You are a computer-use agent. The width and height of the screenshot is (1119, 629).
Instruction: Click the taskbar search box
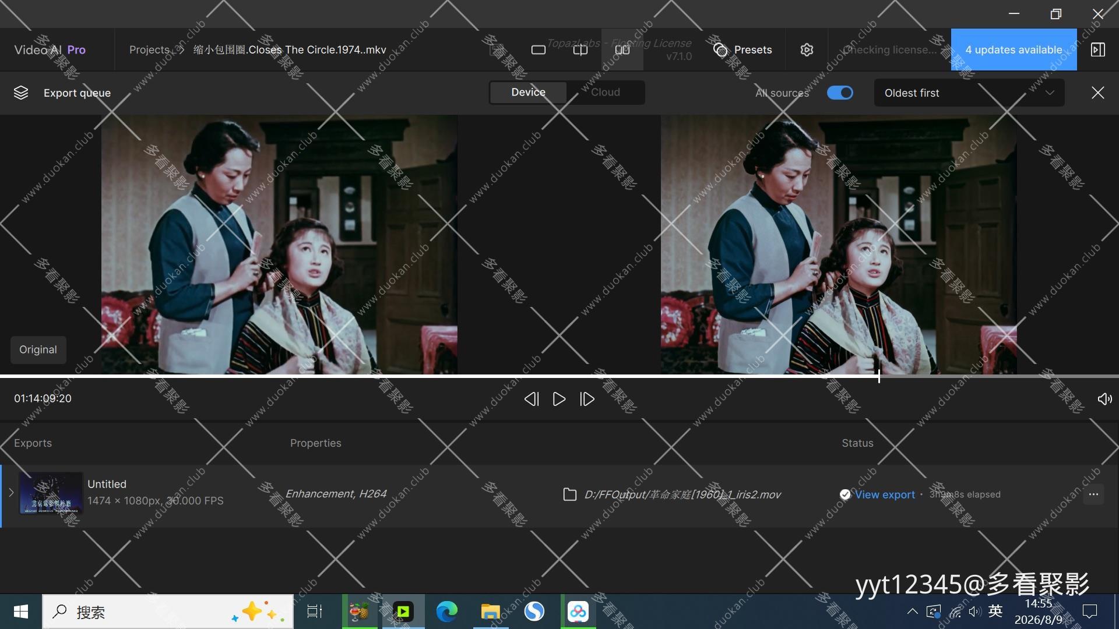coord(168,612)
